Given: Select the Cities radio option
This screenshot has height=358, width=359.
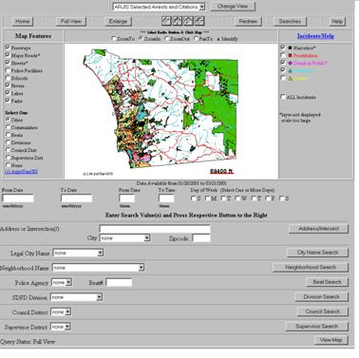Looking at the screenshot, I should point(8,120).
